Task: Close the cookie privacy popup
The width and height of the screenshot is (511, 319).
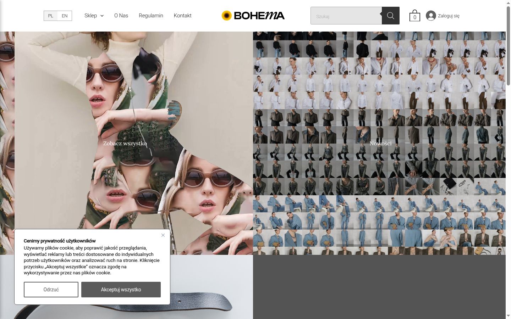Action: [x=163, y=235]
